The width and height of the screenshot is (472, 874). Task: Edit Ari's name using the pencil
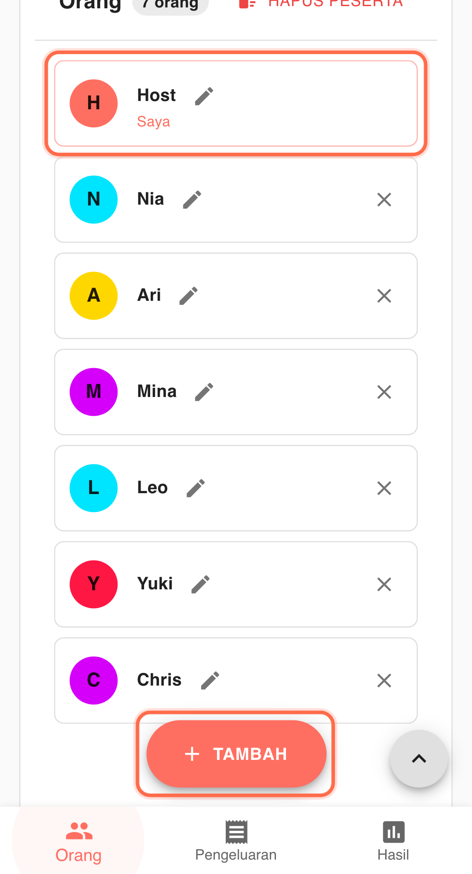[x=189, y=296]
